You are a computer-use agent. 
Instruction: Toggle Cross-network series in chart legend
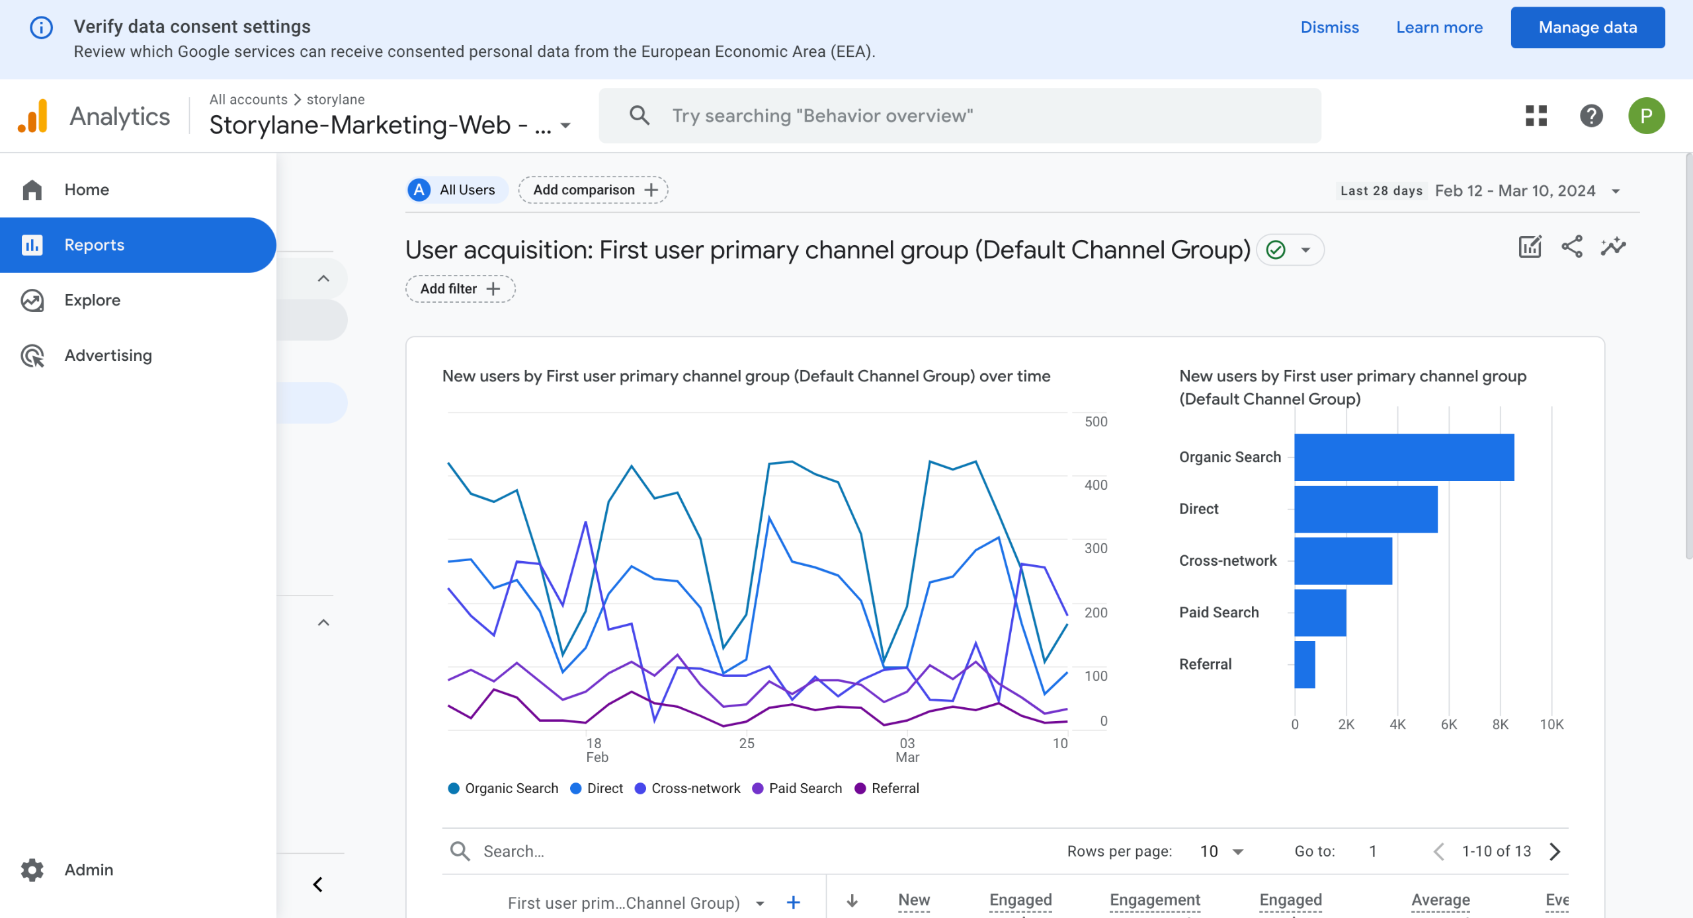click(688, 788)
